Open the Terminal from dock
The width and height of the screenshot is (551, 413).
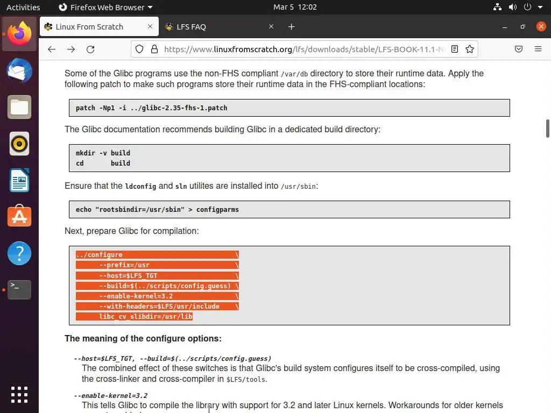pyautogui.click(x=19, y=290)
